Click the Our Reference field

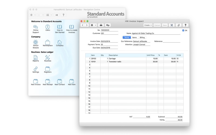tap(141, 41)
